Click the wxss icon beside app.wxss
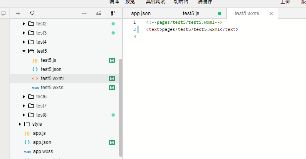This screenshot has width=306, height=159. click(x=27, y=151)
